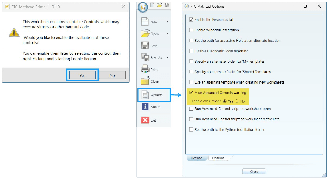
Task: Choose About from the file menu
Action: pos(155,107)
